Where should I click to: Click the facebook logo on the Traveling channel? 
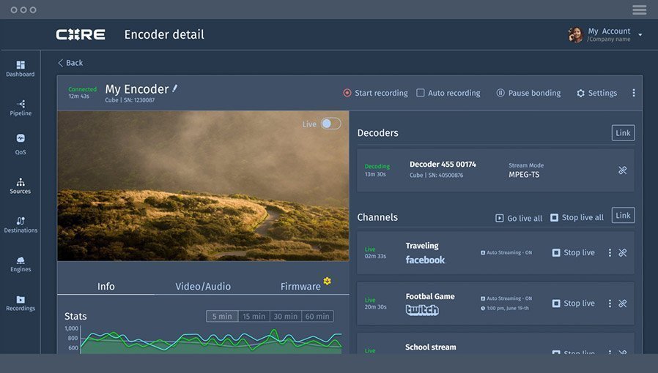[x=425, y=260]
